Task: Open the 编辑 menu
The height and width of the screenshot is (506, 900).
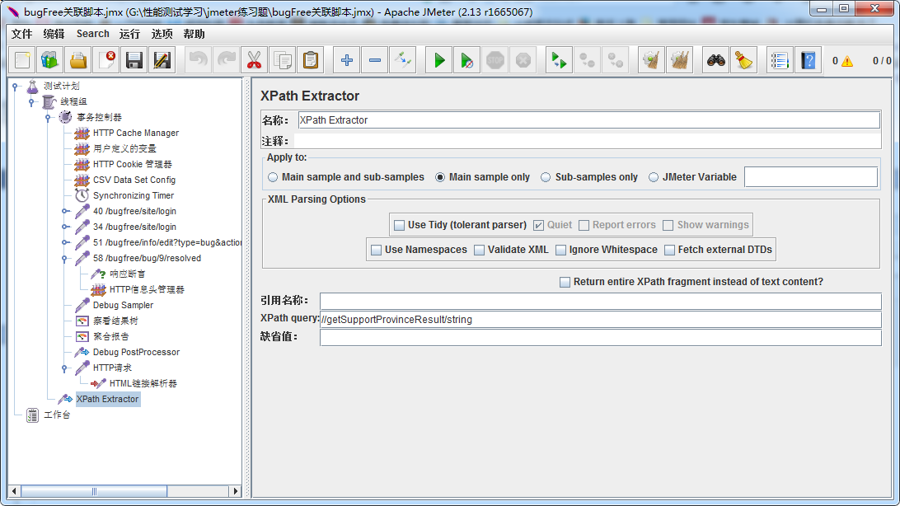Action: (54, 34)
